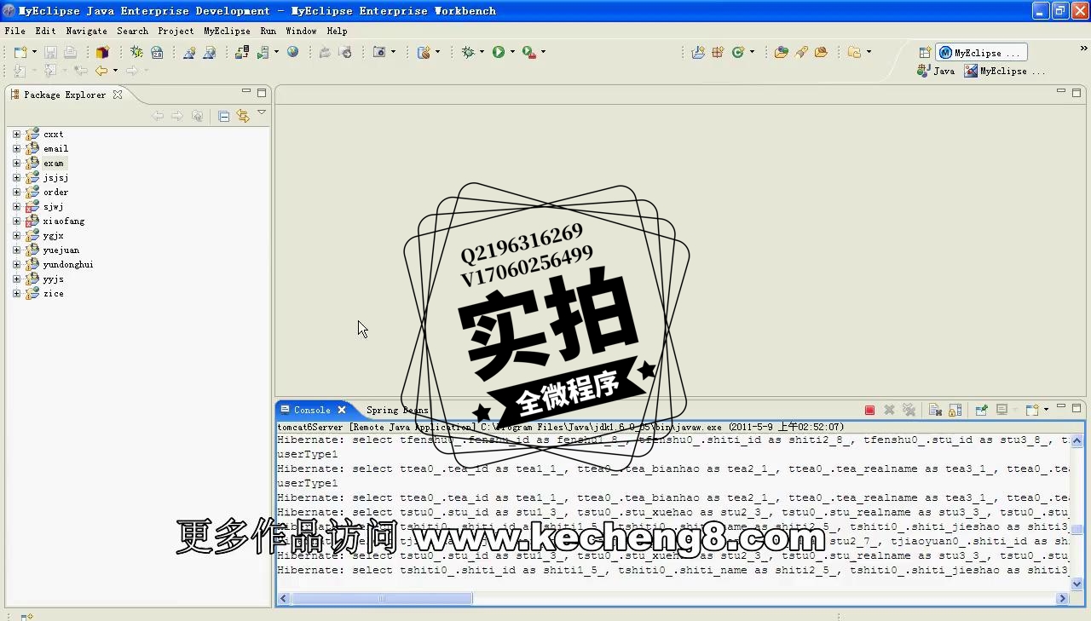Expand the exam project node
This screenshot has height=621, width=1091.
[16, 163]
